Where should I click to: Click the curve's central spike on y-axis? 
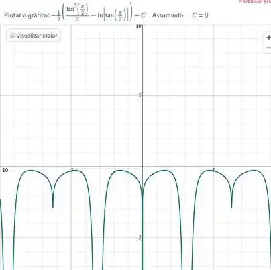tap(142, 224)
